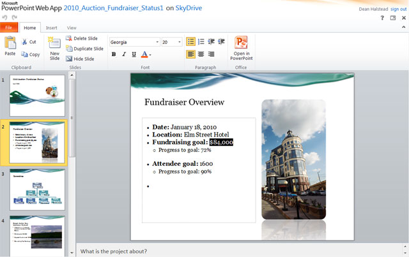This screenshot has width=409, height=257.
Task: Expand the font color dropdown arrow
Action: [x=150, y=55]
